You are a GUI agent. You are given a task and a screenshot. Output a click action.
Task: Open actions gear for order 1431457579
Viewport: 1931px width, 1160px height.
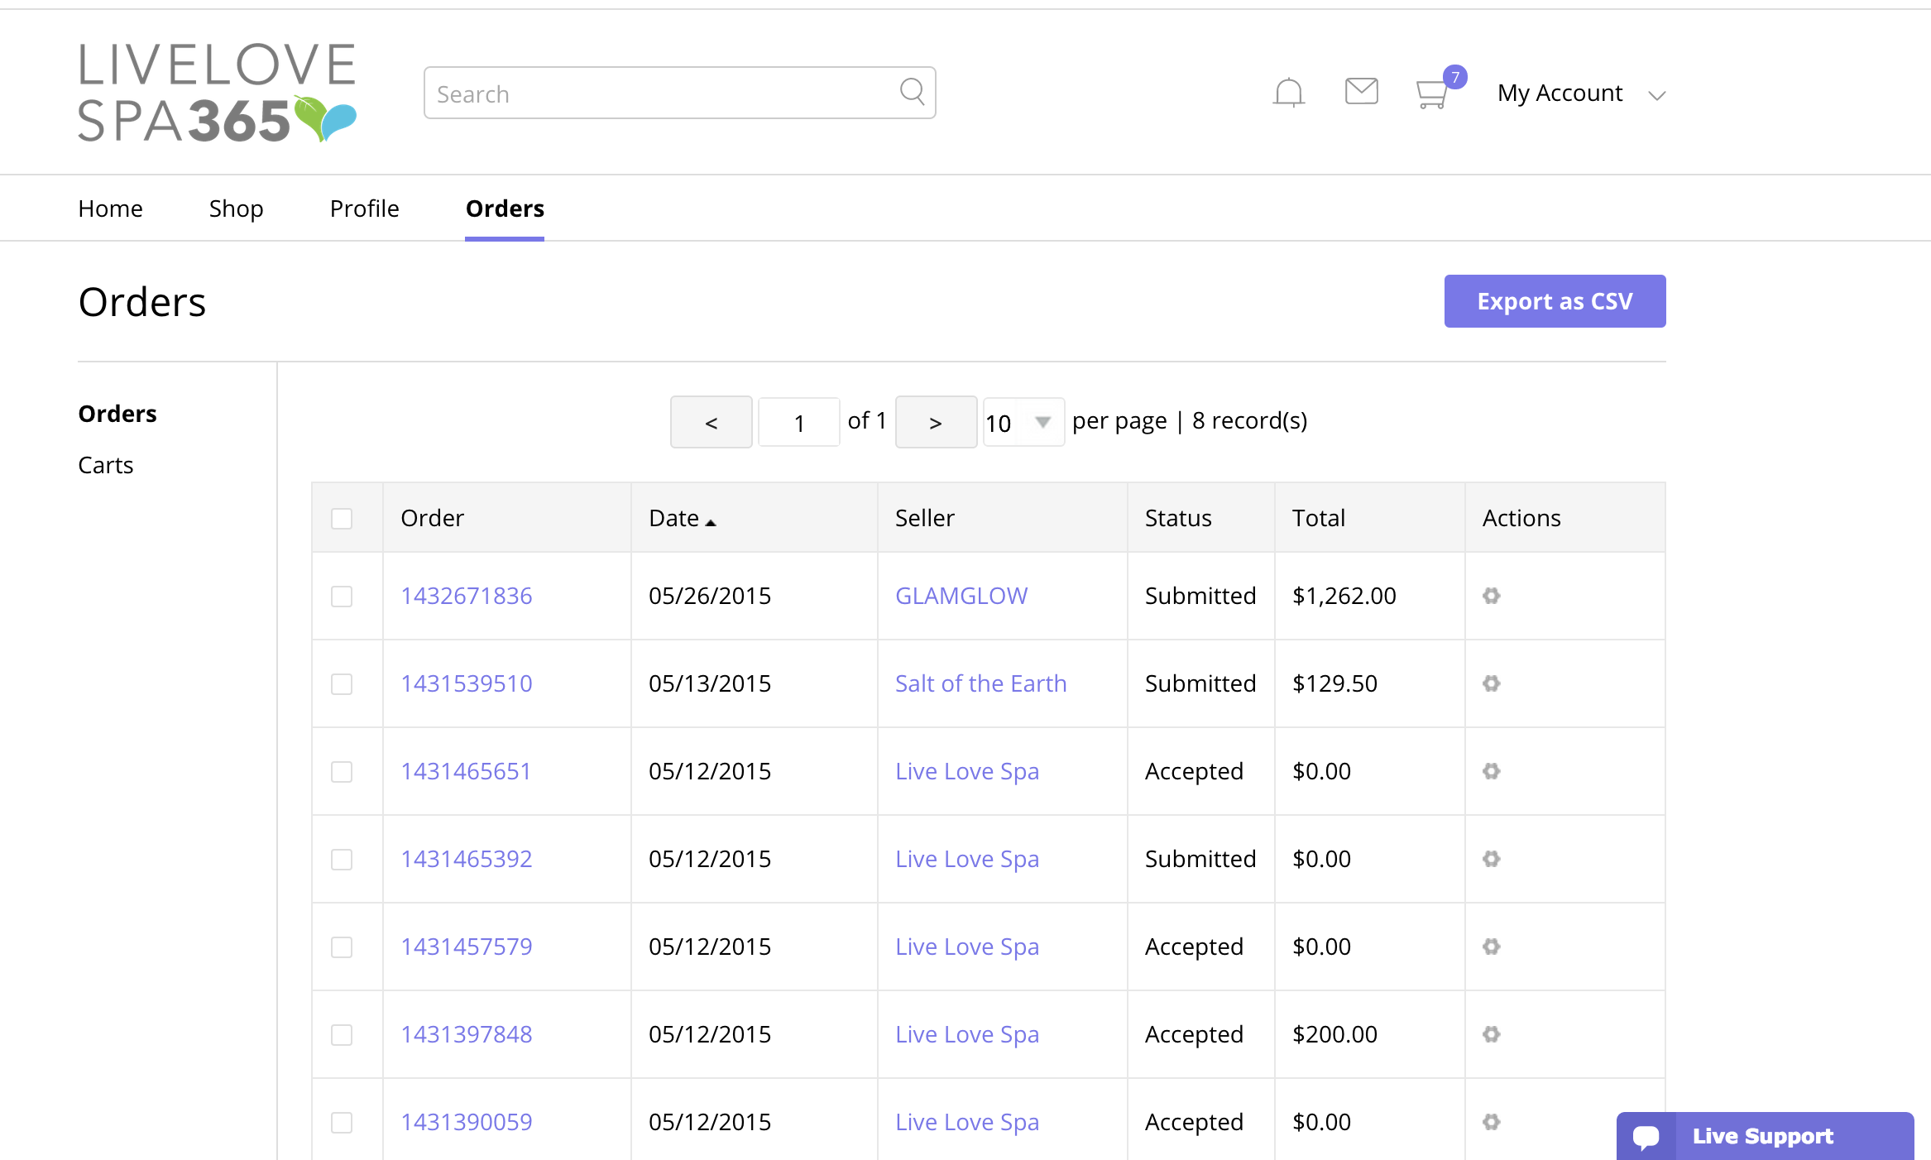[x=1491, y=947]
